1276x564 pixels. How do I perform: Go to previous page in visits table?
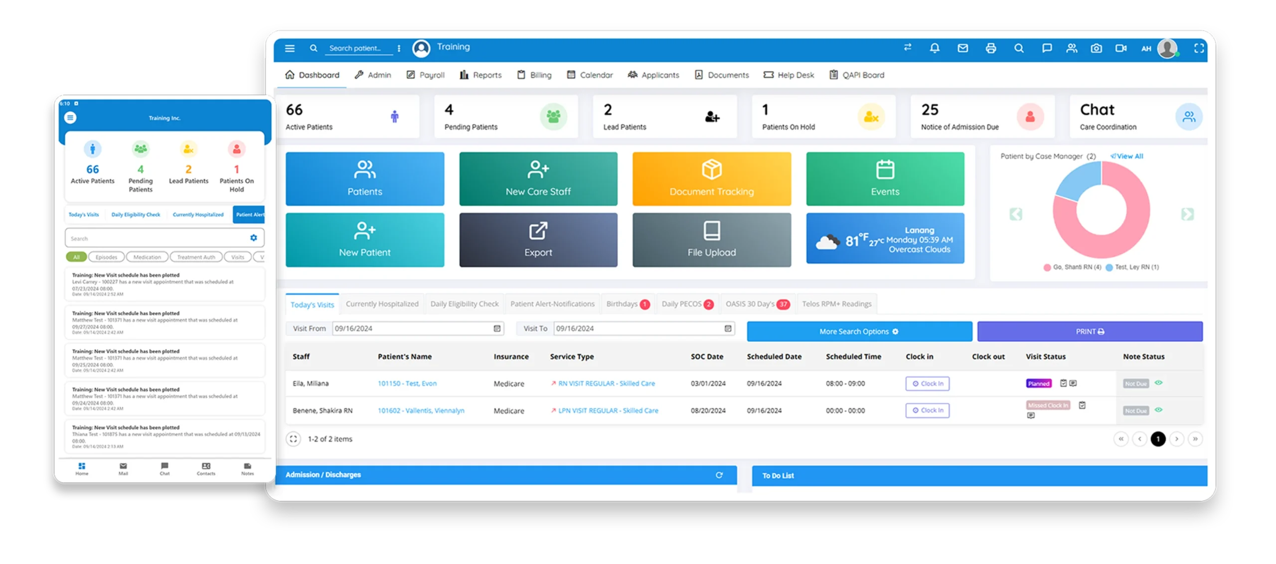pyautogui.click(x=1139, y=439)
